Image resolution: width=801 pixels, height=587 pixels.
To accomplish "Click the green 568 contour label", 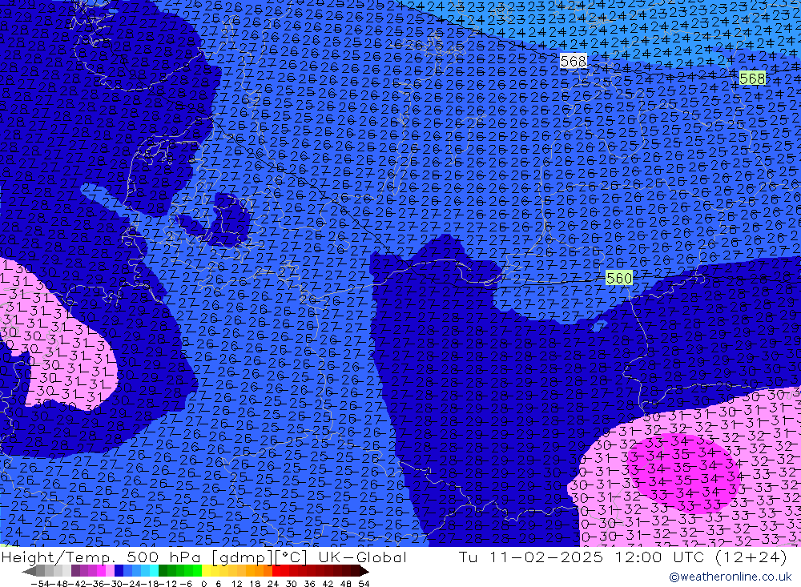I will 752,78.
